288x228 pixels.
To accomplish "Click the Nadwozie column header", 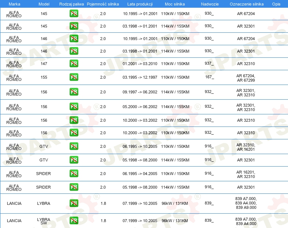I will (x=210, y=4).
